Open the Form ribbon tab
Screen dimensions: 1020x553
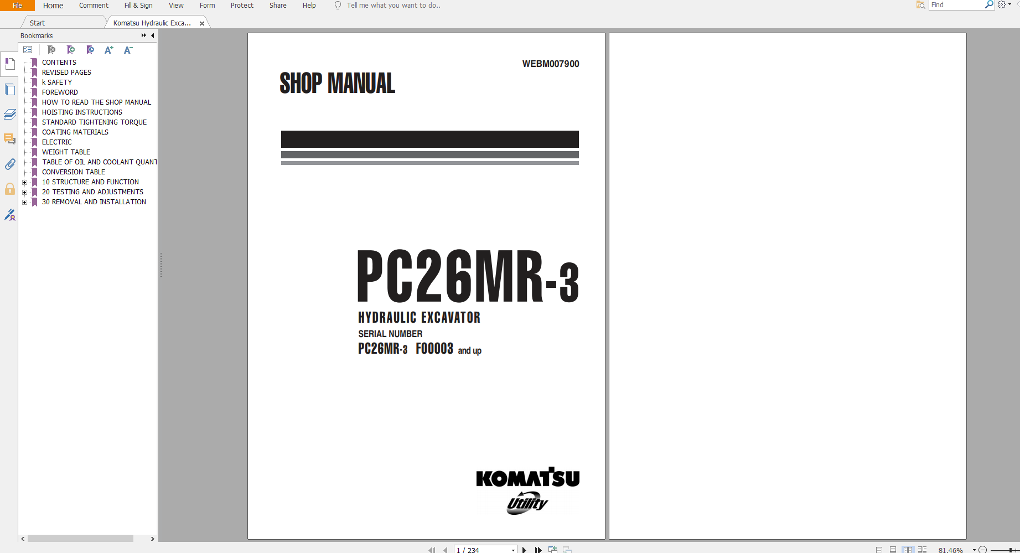click(x=207, y=6)
